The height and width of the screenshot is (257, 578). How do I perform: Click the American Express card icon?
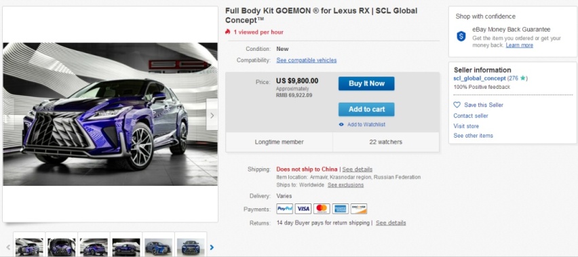click(x=340, y=209)
